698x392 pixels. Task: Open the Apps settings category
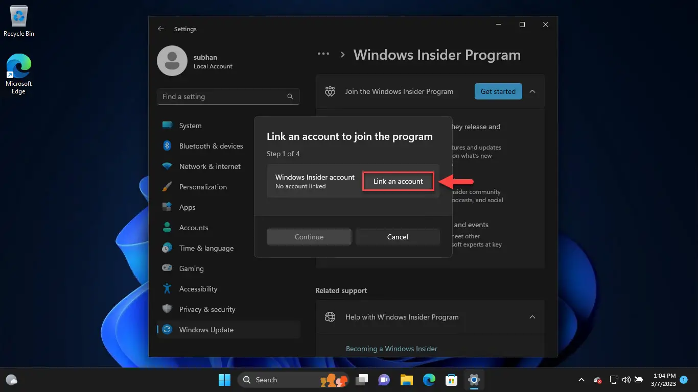(228, 207)
